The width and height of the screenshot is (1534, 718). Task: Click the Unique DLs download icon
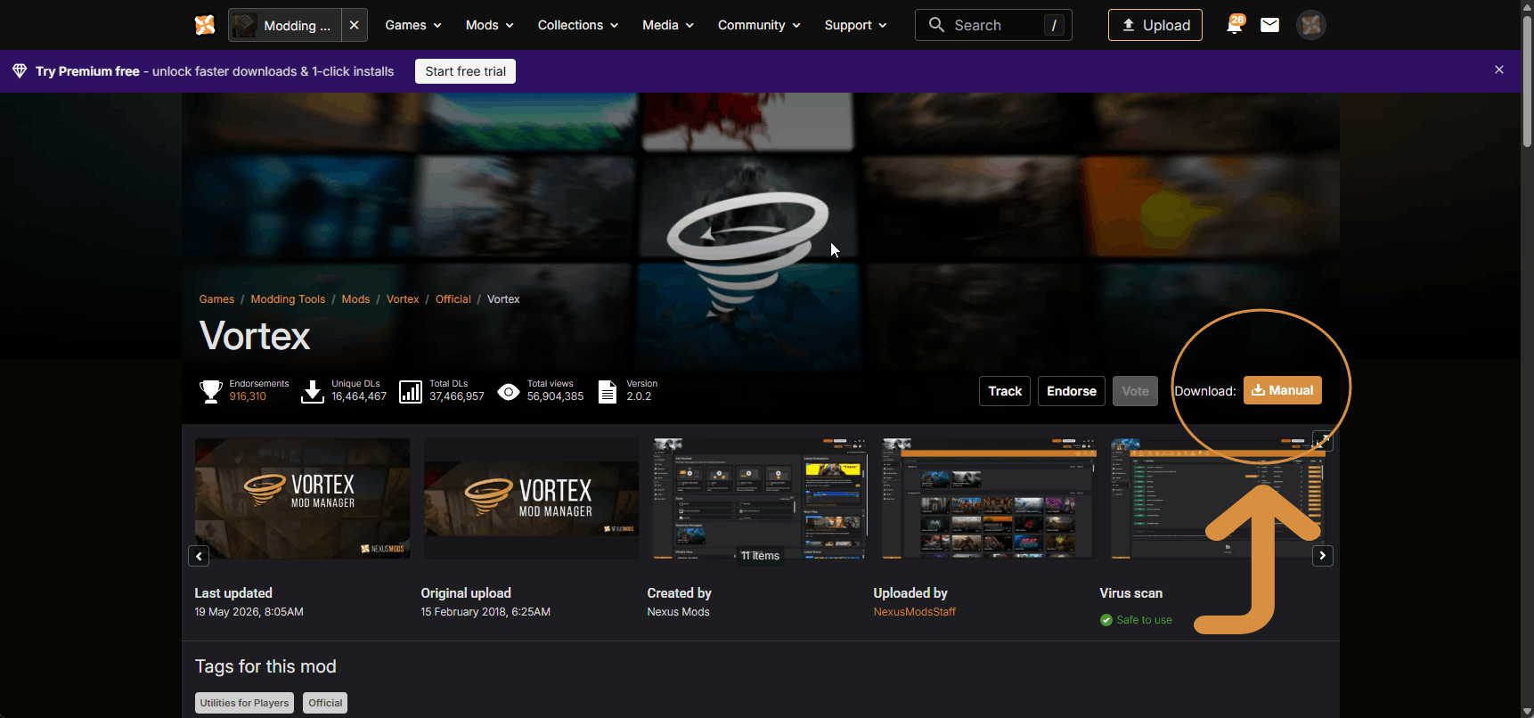click(313, 391)
